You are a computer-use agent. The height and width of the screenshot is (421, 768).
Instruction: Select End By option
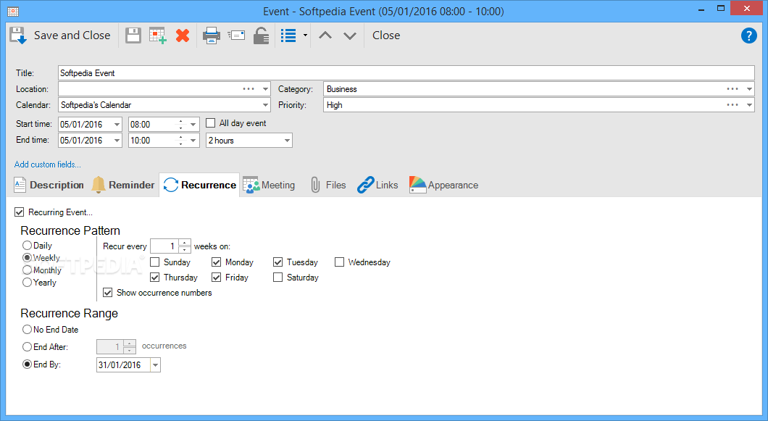pos(27,364)
